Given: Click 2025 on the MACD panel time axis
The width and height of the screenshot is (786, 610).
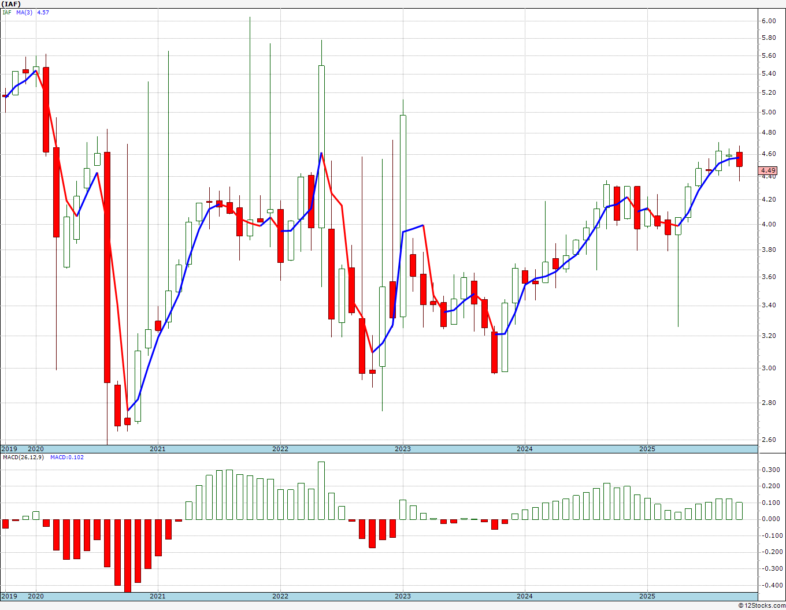Looking at the screenshot, I should [647, 596].
